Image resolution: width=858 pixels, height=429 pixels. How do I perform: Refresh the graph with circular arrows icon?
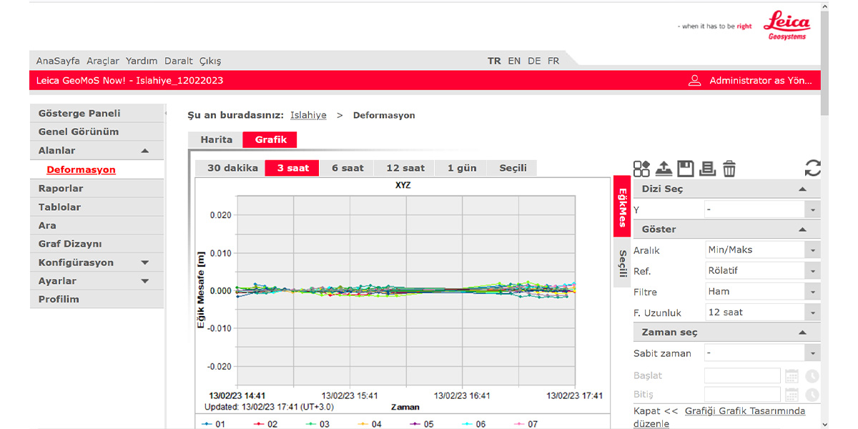812,169
